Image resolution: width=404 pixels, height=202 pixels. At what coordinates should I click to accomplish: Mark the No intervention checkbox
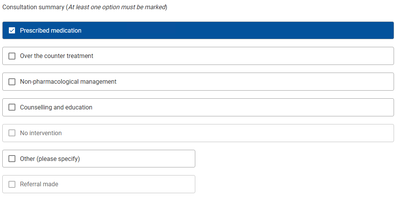(x=12, y=133)
